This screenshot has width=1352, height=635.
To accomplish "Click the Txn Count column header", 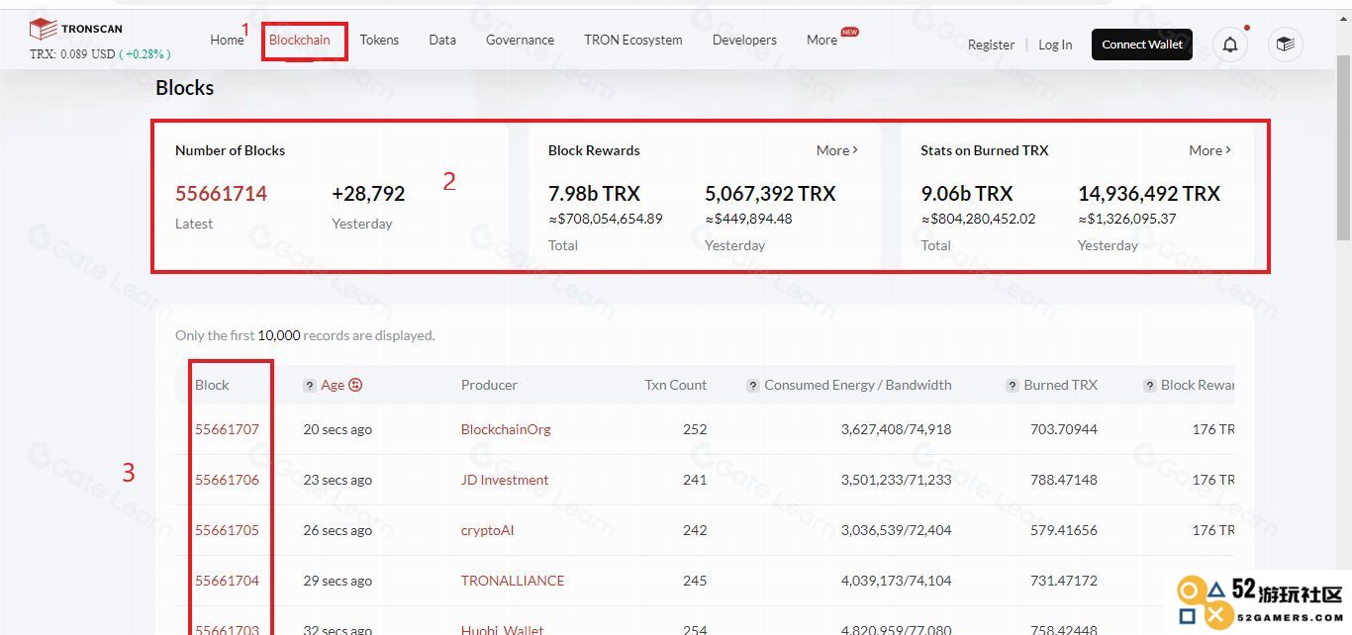I will point(676,385).
